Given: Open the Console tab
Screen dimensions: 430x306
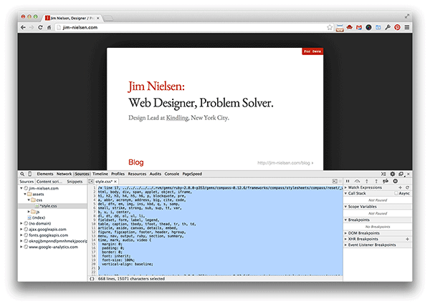Looking at the screenshot, I should tap(172, 174).
